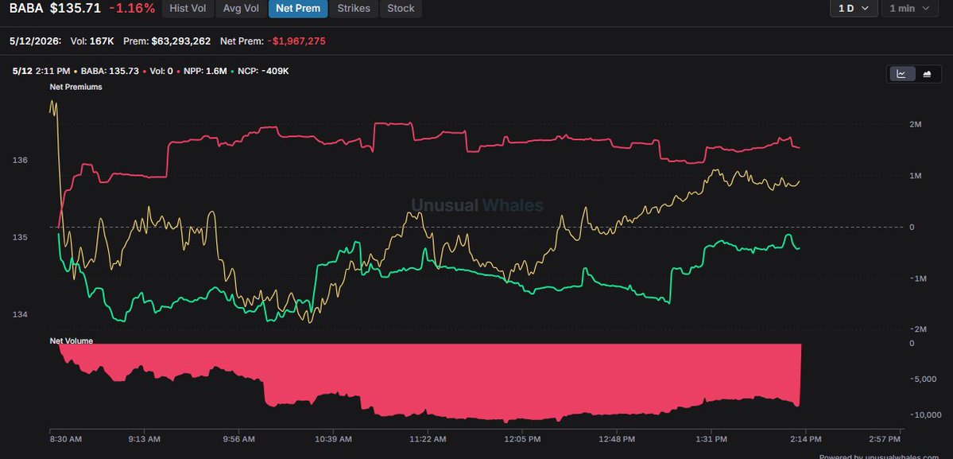Open the 1 D timeframe dropdown
The width and height of the screenshot is (953, 459).
pyautogui.click(x=854, y=9)
